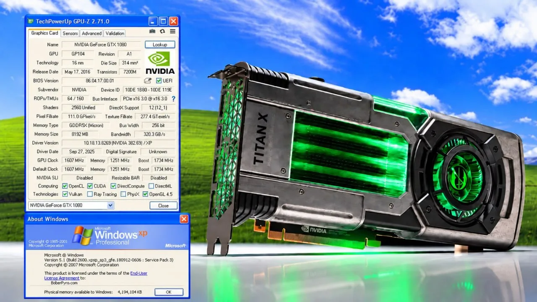
Task: Click the Lookup button
Action: coord(160,44)
